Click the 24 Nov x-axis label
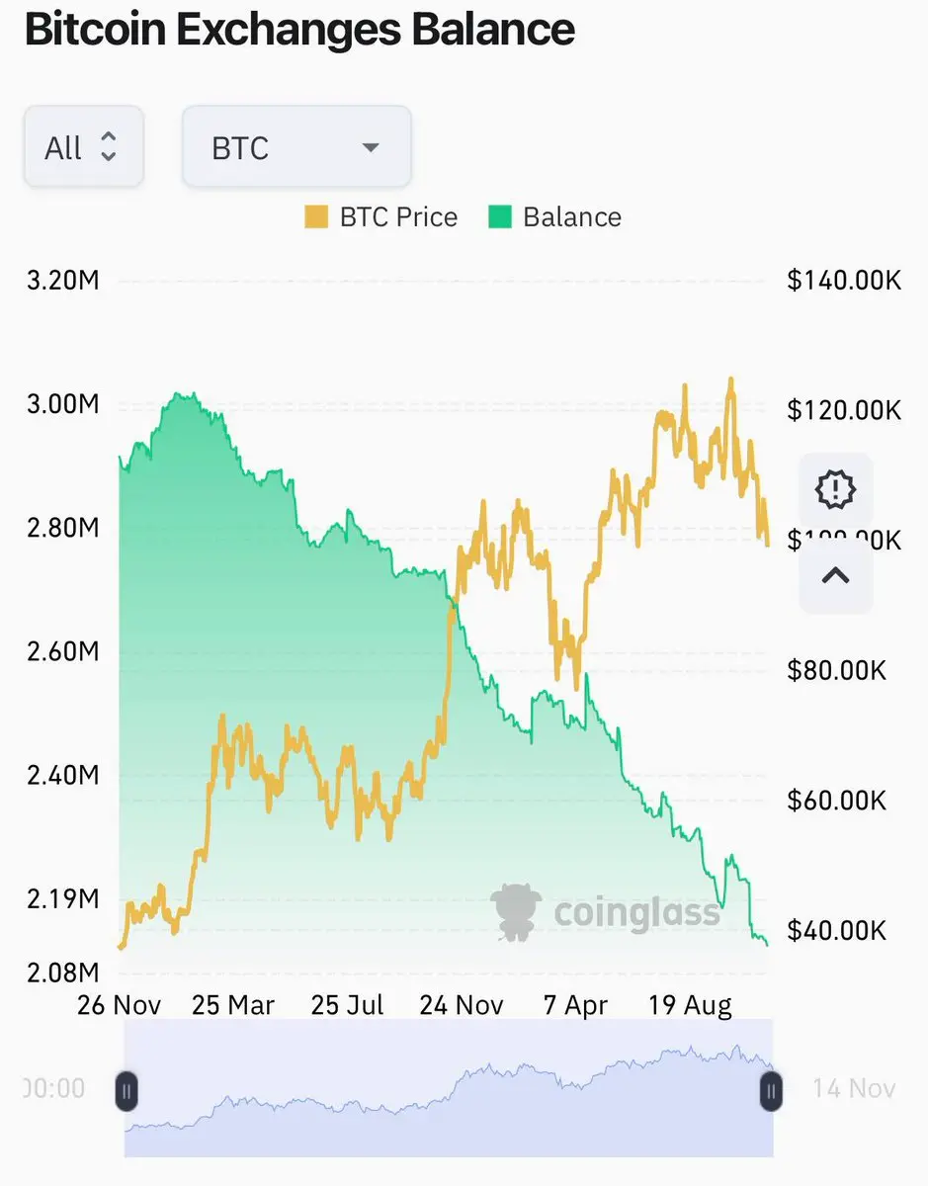928x1186 pixels. pos(462,1005)
